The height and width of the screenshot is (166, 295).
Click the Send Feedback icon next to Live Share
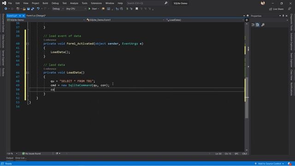(x=289, y=9)
